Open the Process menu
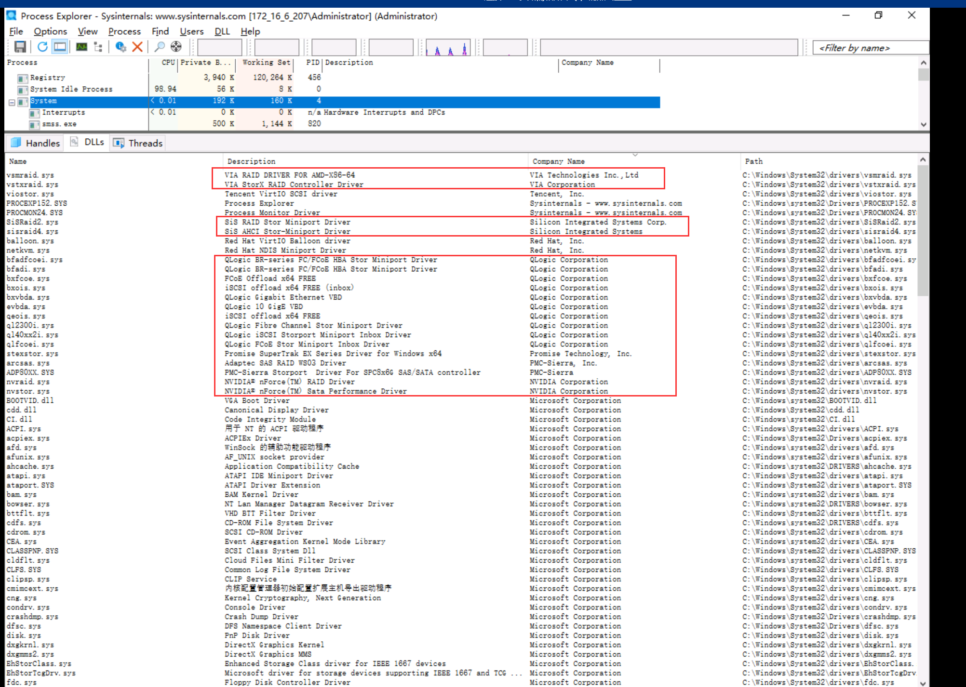Image resolution: width=966 pixels, height=687 pixels. click(124, 31)
